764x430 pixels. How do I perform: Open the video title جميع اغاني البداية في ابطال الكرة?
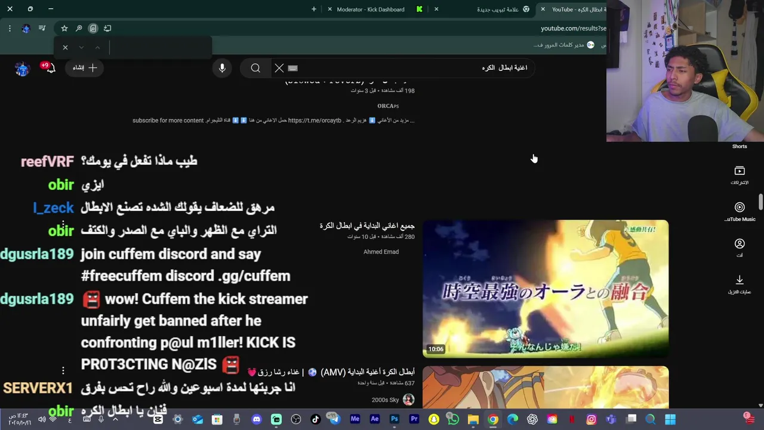click(367, 226)
